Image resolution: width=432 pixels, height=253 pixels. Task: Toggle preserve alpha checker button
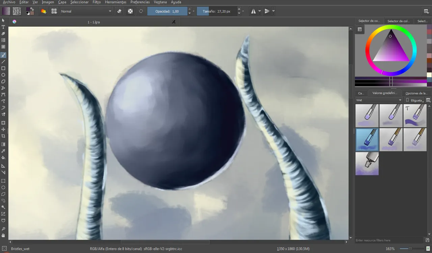tap(130, 11)
